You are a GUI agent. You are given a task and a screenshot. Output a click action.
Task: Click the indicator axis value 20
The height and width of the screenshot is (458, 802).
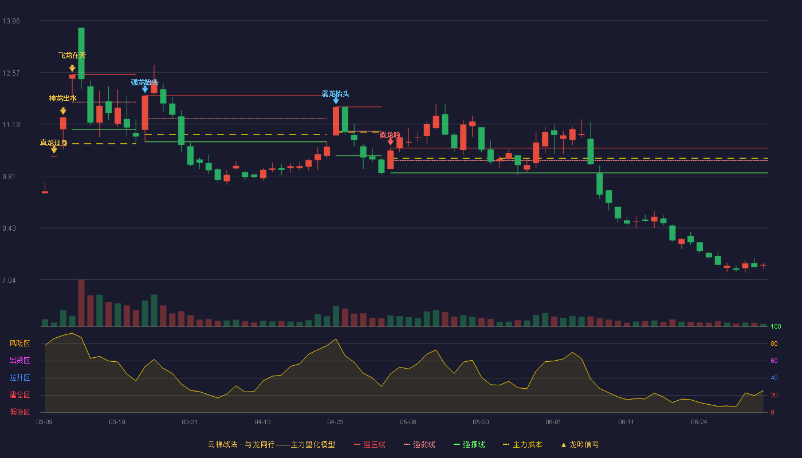(x=774, y=395)
